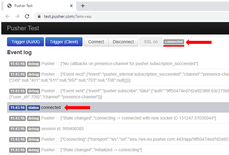This screenshot has width=229, height=155.
Task: Click the blue status label badge
Action: tap(33, 108)
